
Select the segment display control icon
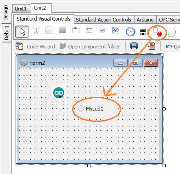click(144, 32)
